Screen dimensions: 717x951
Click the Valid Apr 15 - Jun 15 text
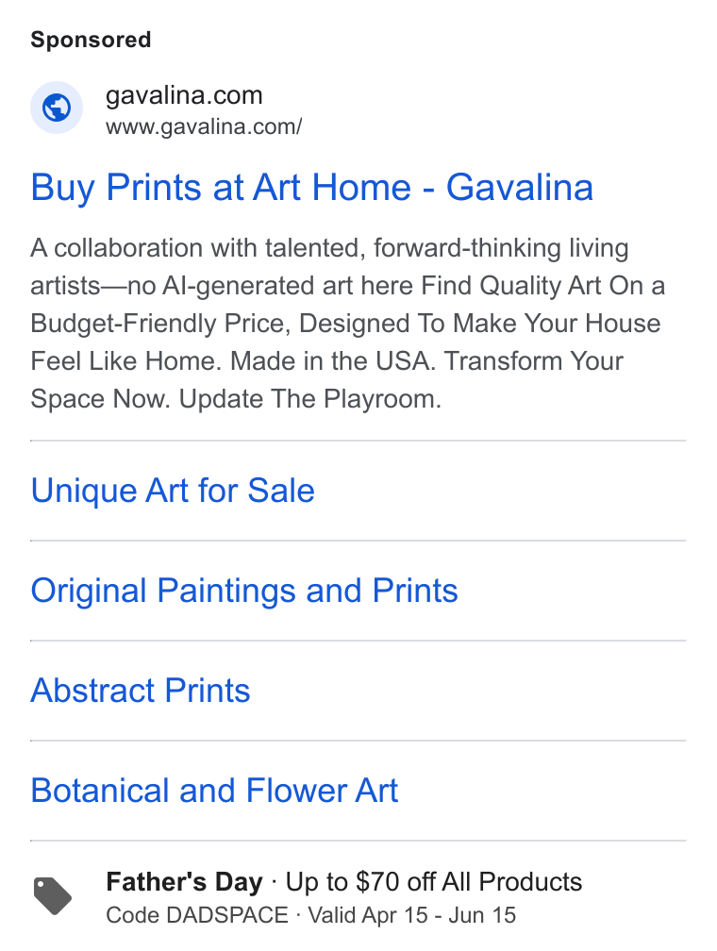coord(412,915)
